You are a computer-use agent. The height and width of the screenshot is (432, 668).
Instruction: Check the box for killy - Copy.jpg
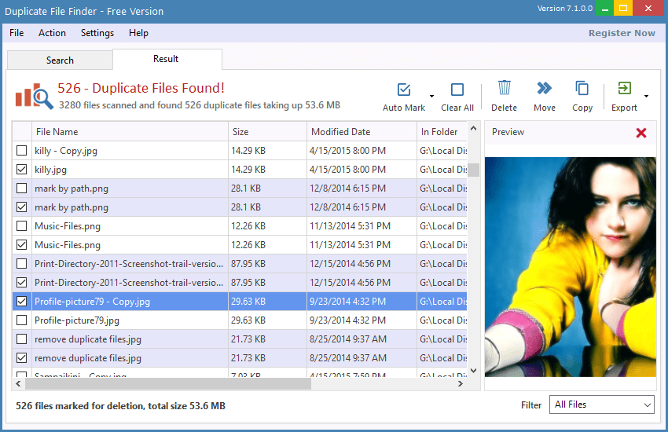pyautogui.click(x=21, y=151)
